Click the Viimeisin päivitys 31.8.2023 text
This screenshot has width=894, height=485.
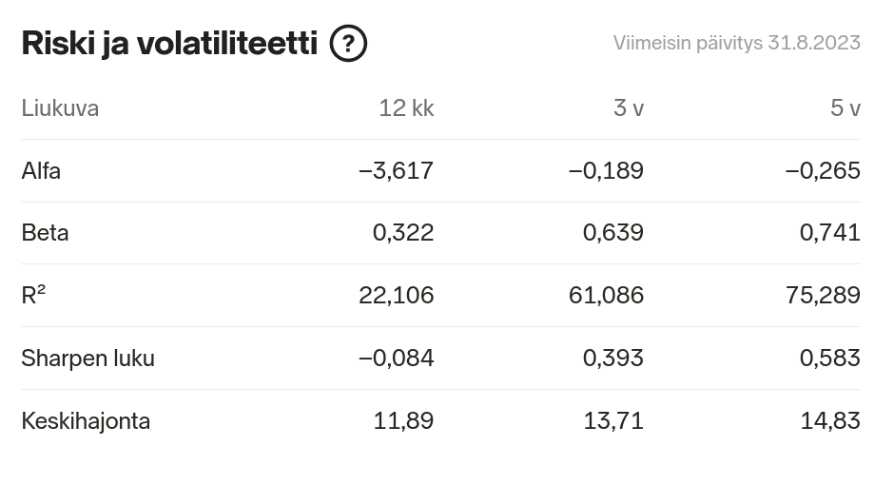click(x=736, y=43)
